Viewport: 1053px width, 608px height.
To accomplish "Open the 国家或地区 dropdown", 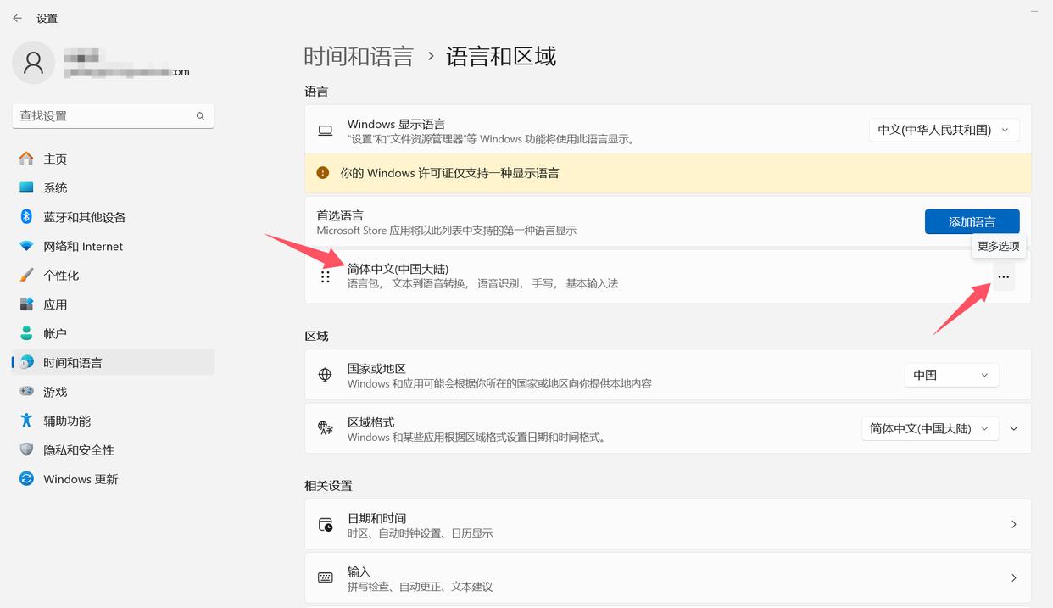I will 951,375.
